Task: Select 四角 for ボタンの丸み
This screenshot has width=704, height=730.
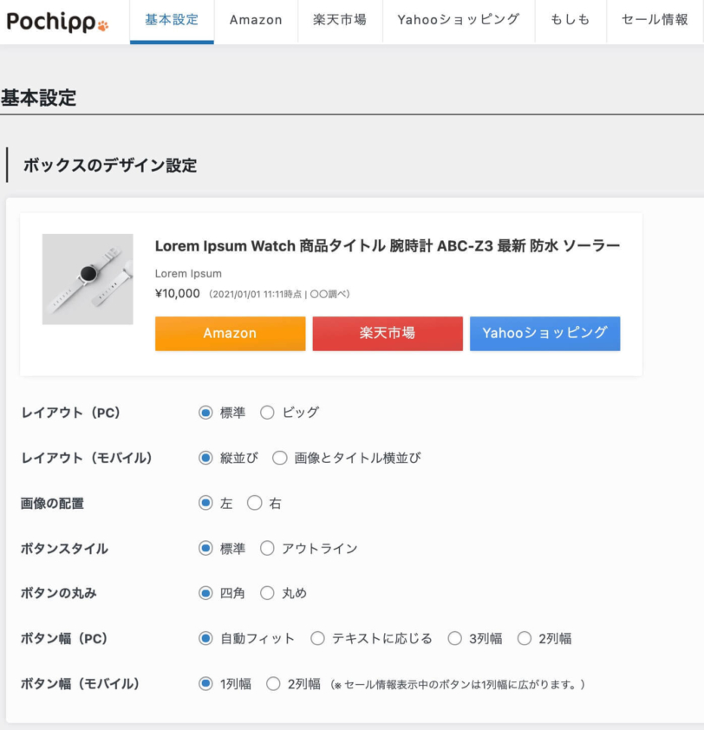Action: (205, 593)
